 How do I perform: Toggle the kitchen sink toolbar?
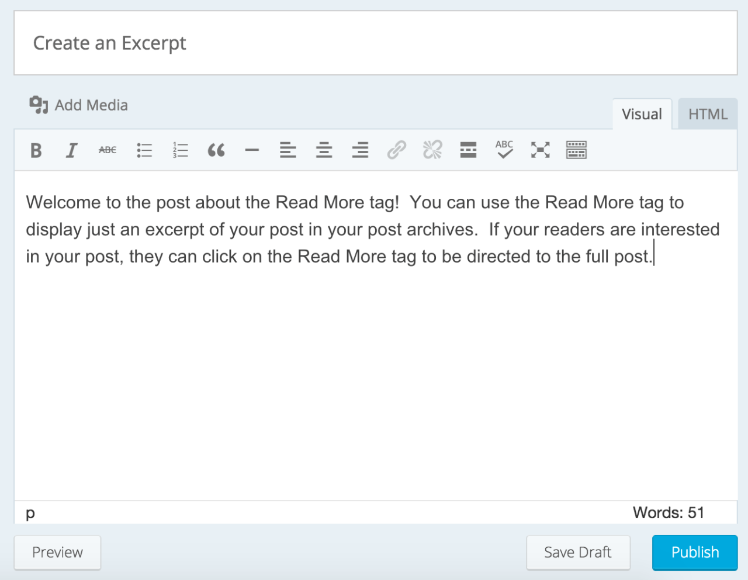(576, 150)
